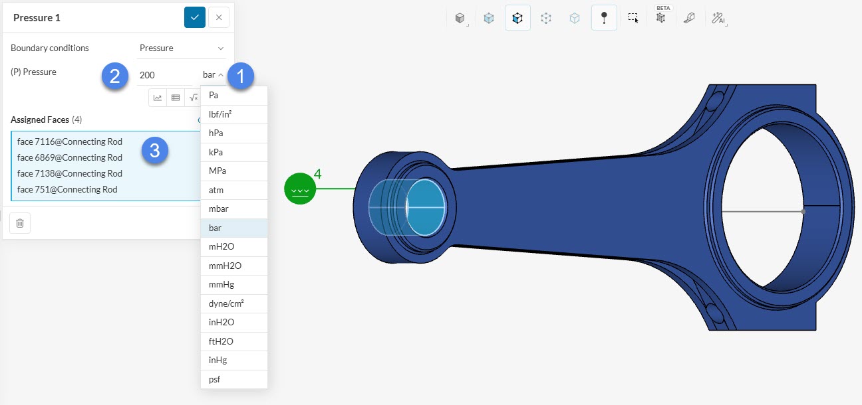Select the light blue shaded cube icon
The image size is (862, 405).
[489, 19]
